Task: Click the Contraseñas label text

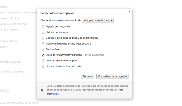Action: 52,49
